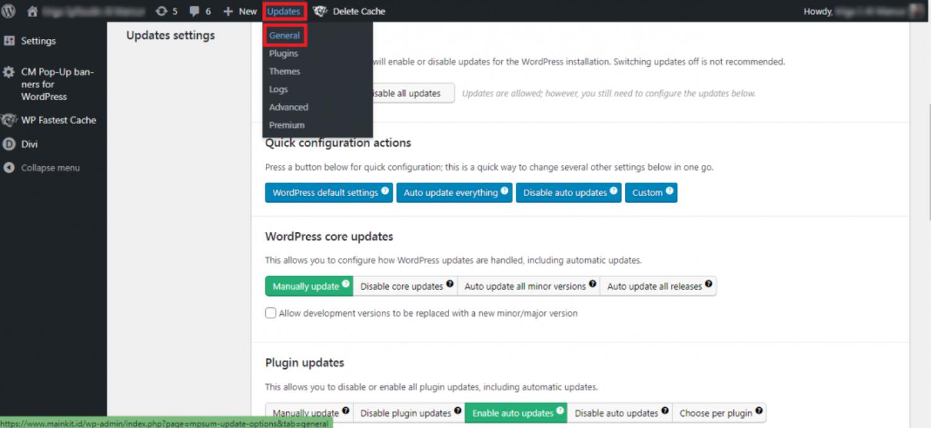Open the Updates admin bar menu
Image resolution: width=931 pixels, height=428 pixels.
tap(284, 11)
